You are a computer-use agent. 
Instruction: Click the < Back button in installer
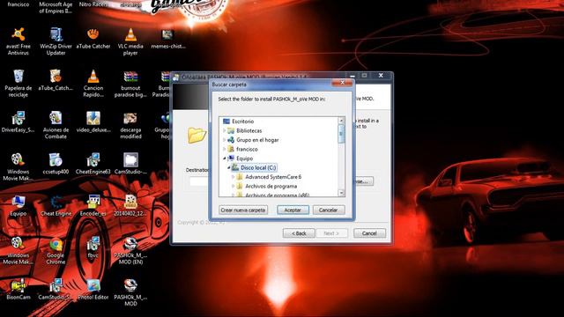[299, 233]
